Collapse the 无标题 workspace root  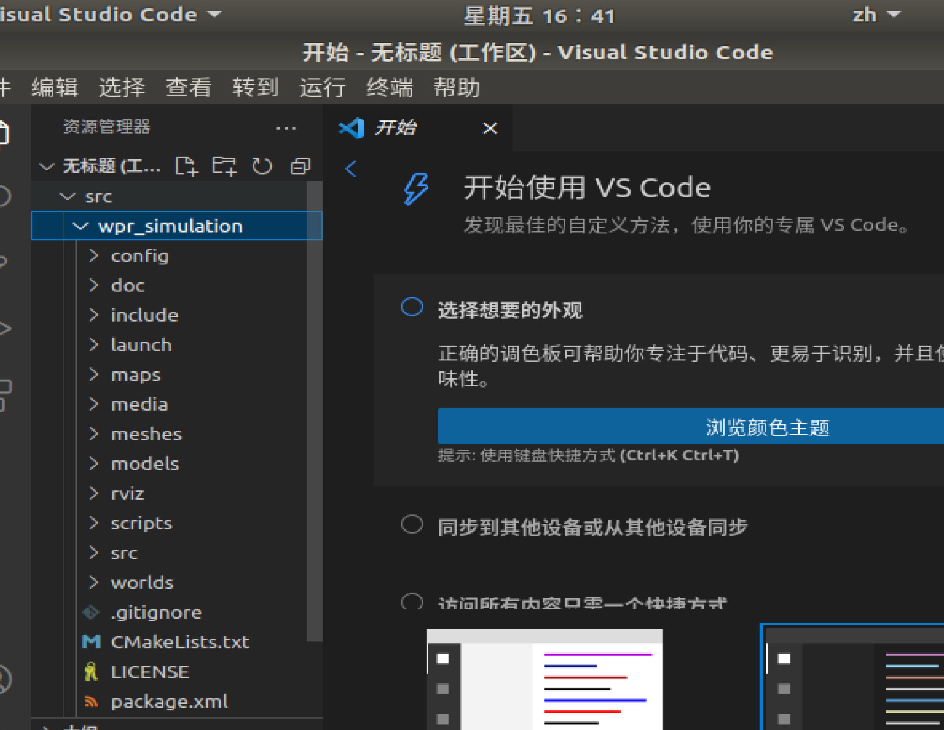click(x=47, y=166)
